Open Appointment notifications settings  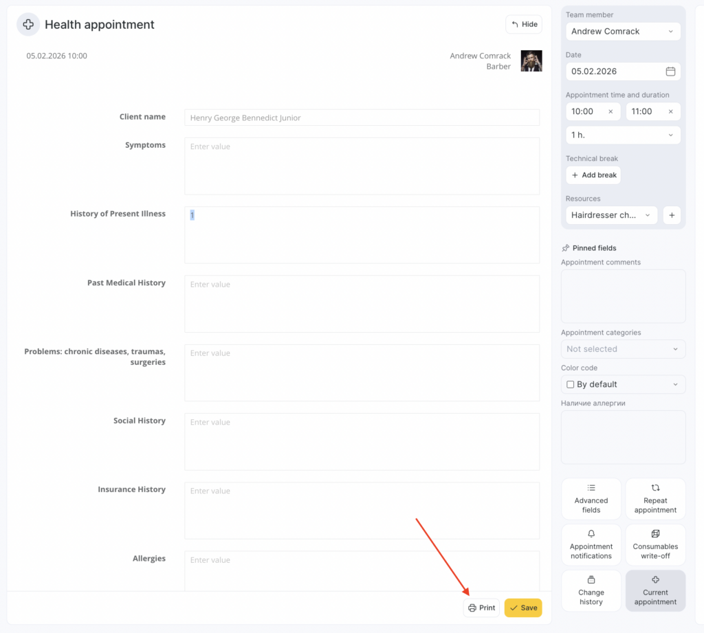[591, 547]
